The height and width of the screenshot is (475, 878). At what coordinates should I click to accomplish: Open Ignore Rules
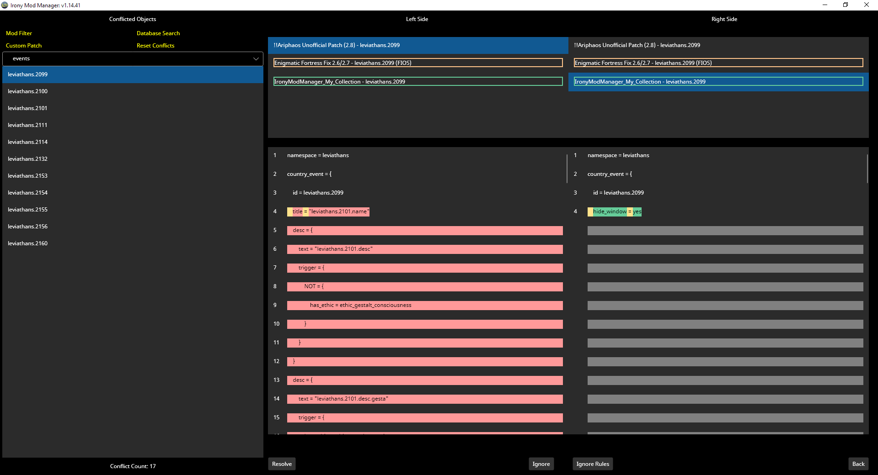(x=593, y=464)
